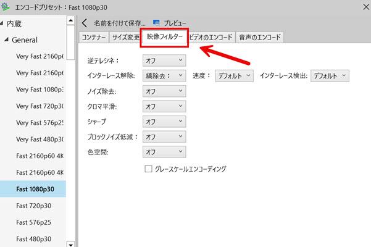Click the back arrow icon
Screen dimensions: 371x247
tap(85, 23)
